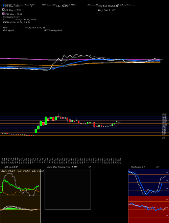Click the RSI 14/3 values '54.65 / 49.58'
The image size is (169, 223).
[30, 20]
